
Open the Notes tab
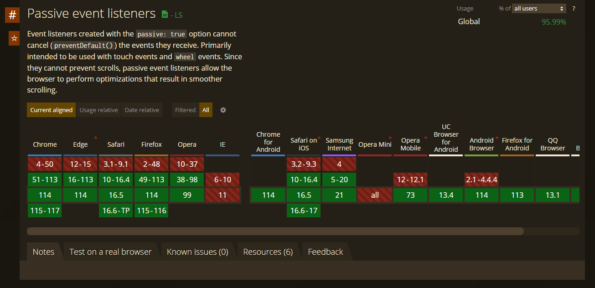click(43, 252)
